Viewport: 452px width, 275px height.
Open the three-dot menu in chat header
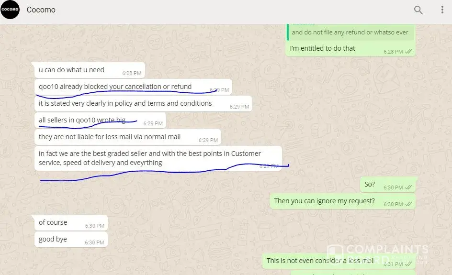click(442, 10)
